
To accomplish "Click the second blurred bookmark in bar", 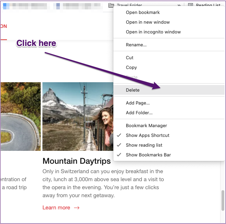I will click(77, 6).
